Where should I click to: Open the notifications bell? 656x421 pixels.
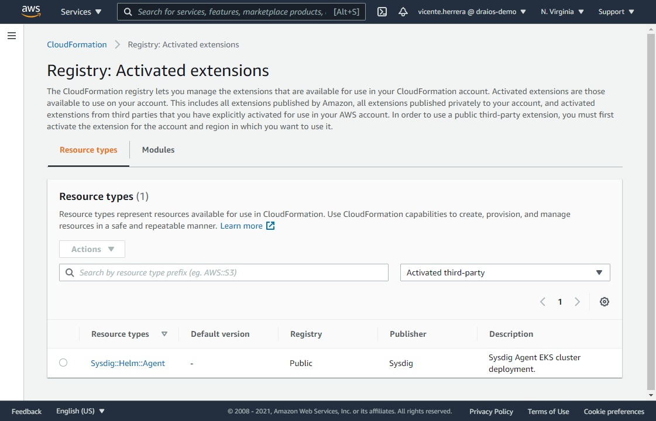tap(403, 12)
